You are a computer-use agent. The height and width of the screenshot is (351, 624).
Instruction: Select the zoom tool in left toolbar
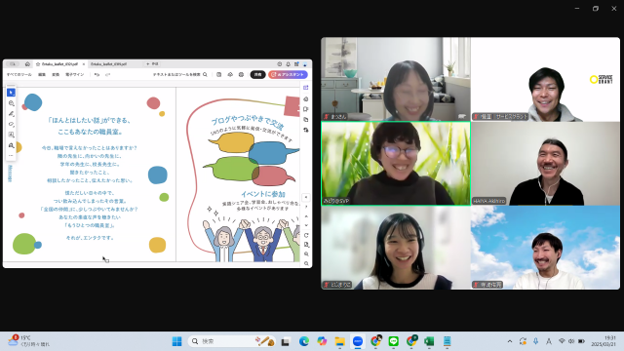pyautogui.click(x=11, y=103)
